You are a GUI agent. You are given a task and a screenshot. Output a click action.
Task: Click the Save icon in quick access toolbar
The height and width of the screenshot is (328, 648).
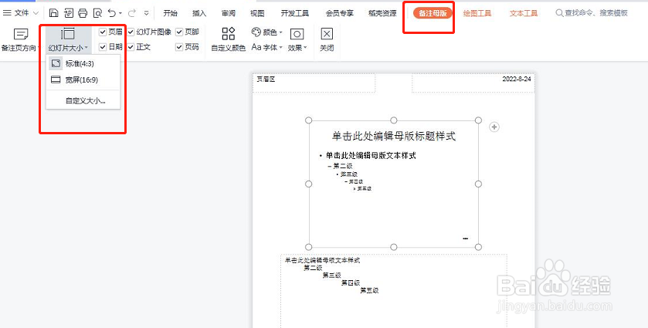[53, 13]
